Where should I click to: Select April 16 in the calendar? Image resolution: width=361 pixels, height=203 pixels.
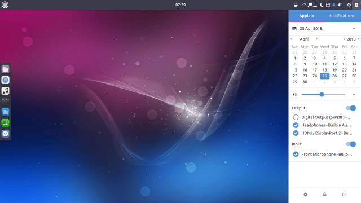[x=305, y=70]
